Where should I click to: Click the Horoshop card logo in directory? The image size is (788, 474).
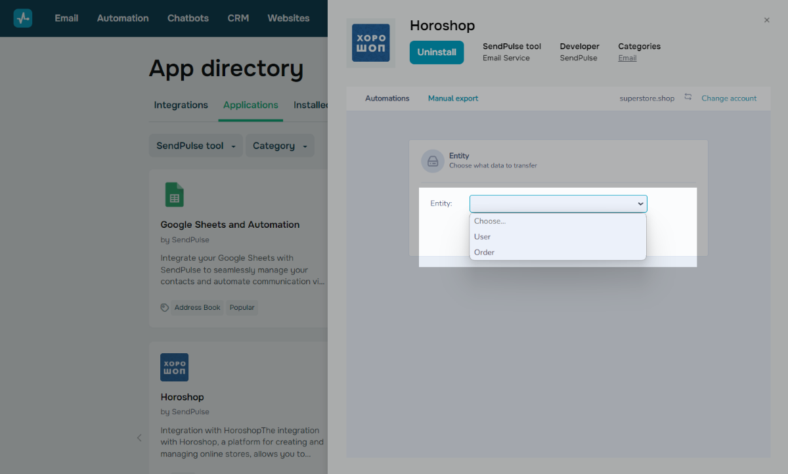175,368
